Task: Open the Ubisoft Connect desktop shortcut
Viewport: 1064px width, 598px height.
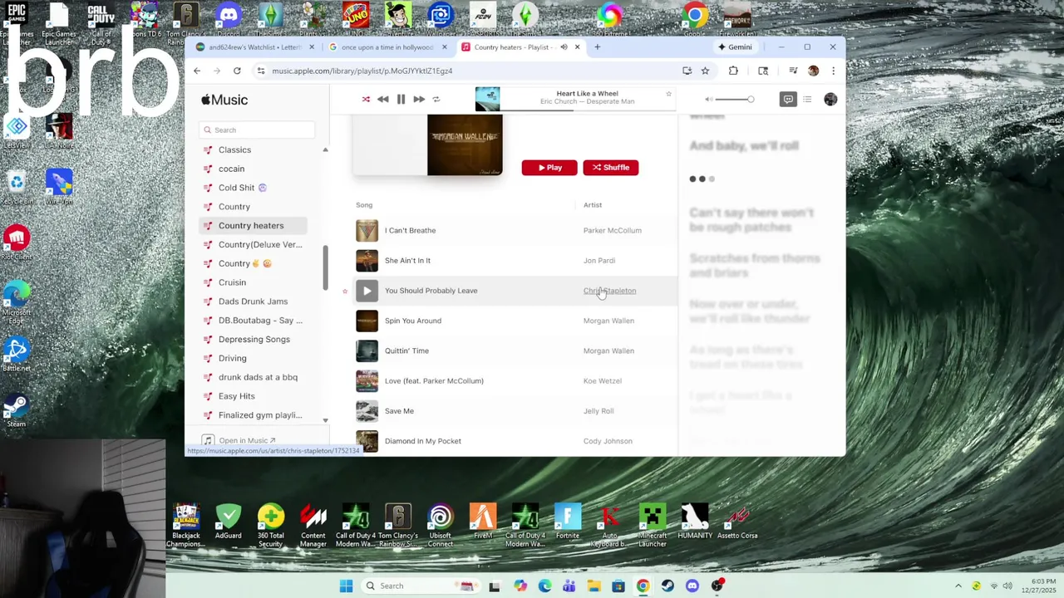Action: 441,523
